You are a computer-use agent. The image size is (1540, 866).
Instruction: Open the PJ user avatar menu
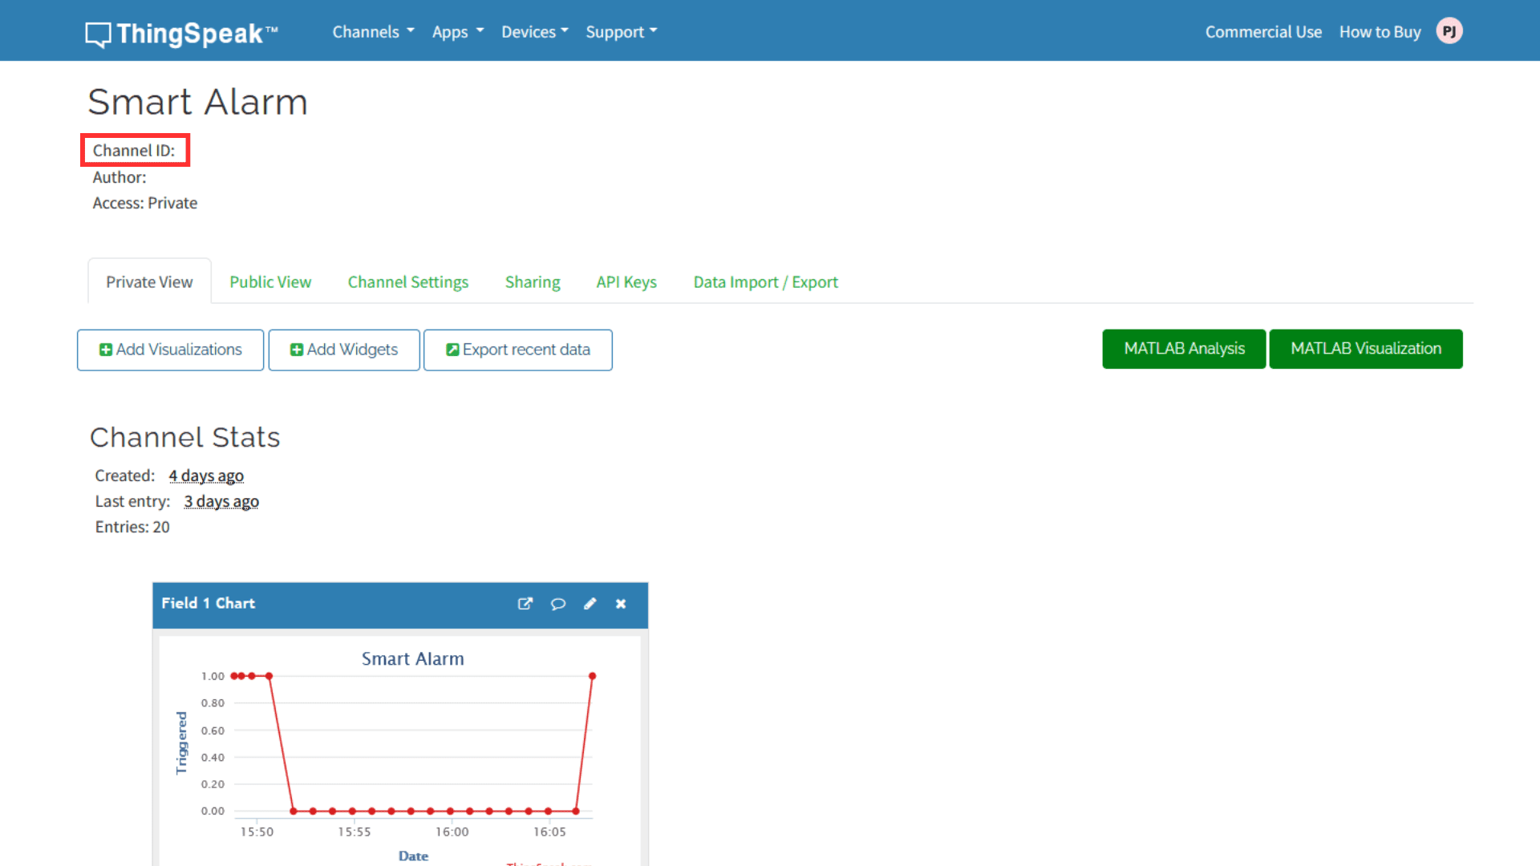coord(1449,31)
